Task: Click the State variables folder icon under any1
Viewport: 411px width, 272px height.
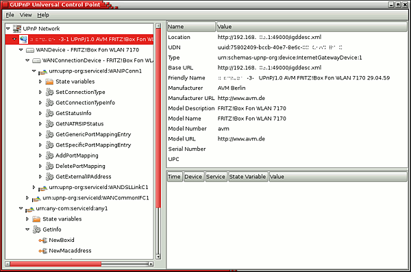Action: coord(36,219)
